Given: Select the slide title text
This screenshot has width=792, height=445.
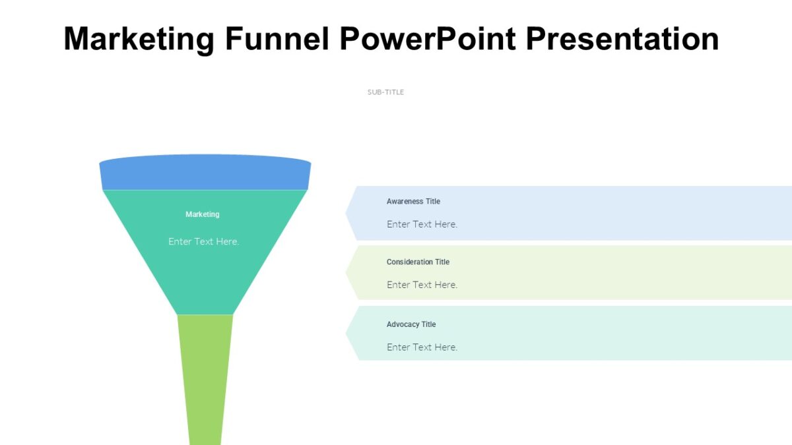Looking at the screenshot, I should click(391, 38).
